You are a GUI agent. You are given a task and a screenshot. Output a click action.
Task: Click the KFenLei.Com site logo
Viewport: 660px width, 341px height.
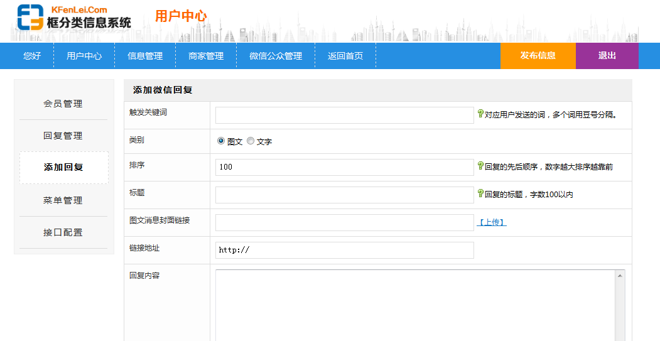[x=74, y=18]
